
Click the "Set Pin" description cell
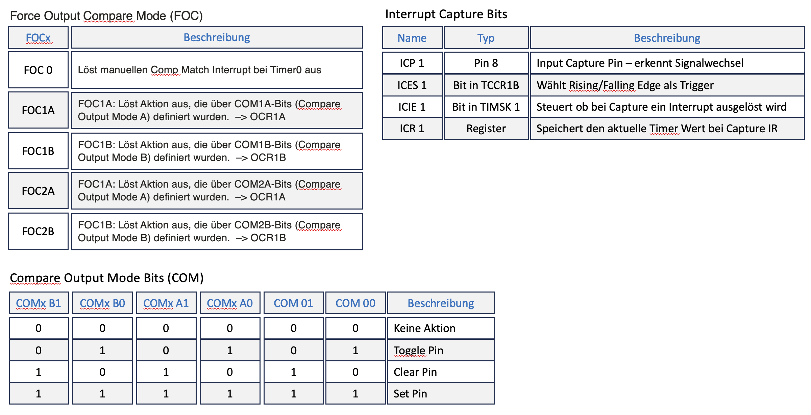coord(441,394)
